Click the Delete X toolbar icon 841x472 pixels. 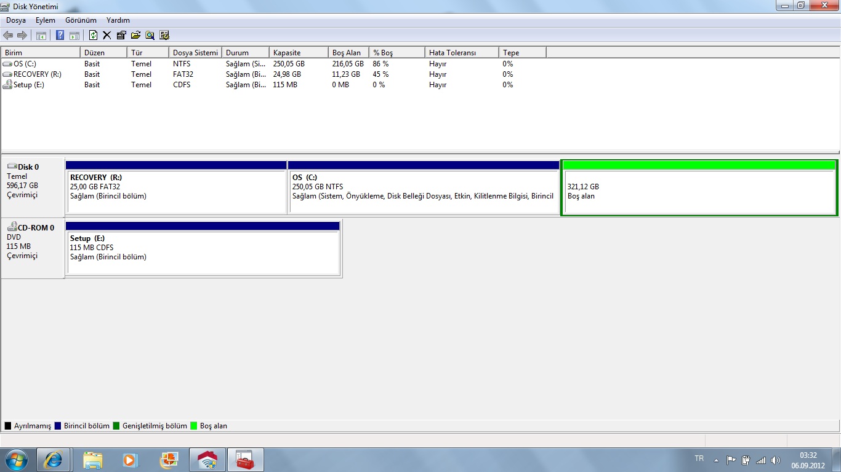point(107,36)
